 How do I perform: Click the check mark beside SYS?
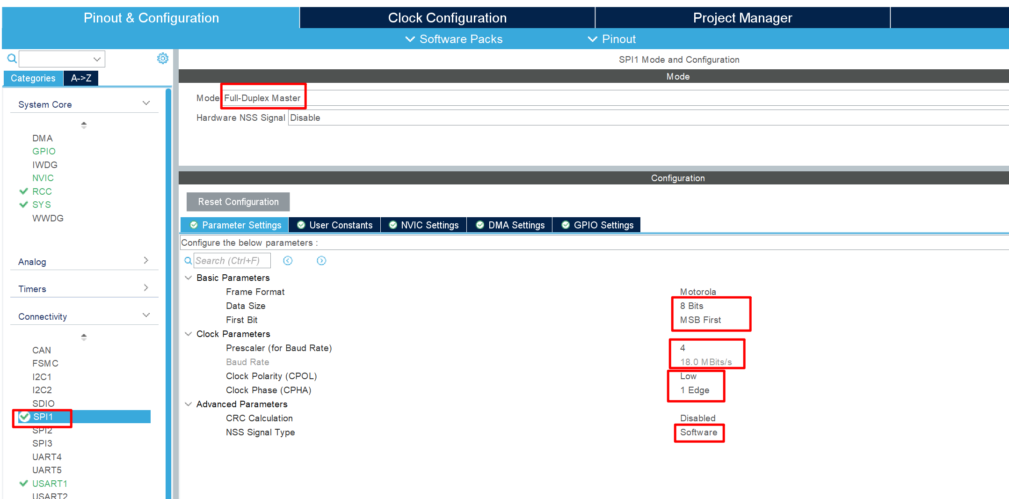pyautogui.click(x=24, y=205)
